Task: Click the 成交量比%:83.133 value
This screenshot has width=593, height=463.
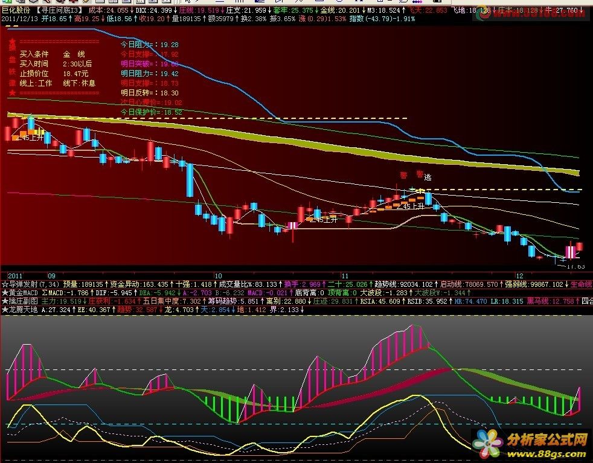Action: [248, 284]
